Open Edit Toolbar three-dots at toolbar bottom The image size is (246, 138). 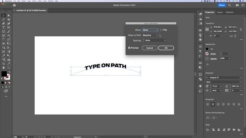pos(6,97)
